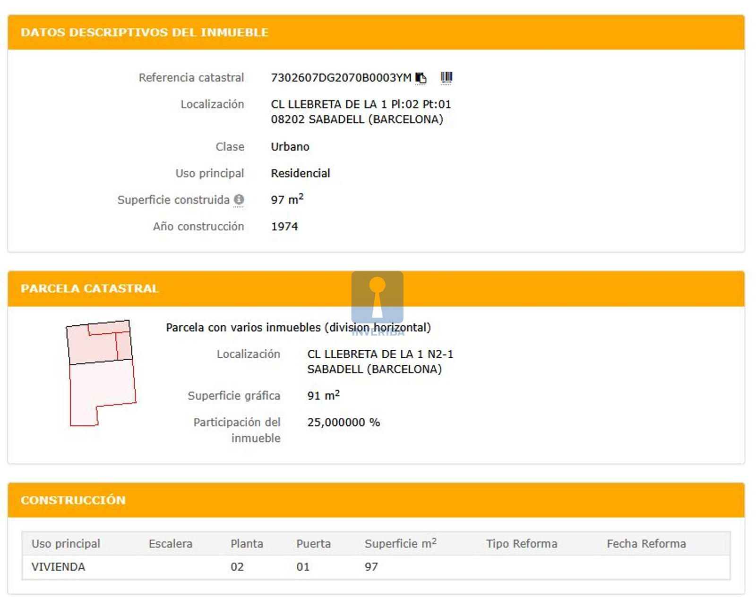This screenshot has width=756, height=607.
Task: Click the Datos Descriptivos del Inmueble header
Action: tap(144, 33)
